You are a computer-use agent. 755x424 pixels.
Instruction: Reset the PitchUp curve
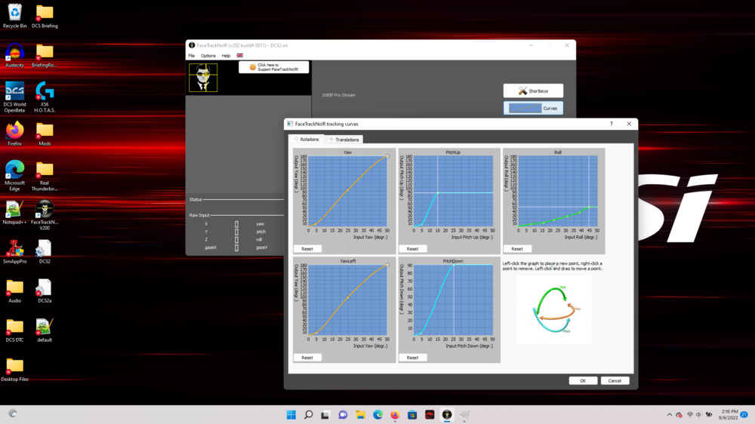[x=413, y=249]
